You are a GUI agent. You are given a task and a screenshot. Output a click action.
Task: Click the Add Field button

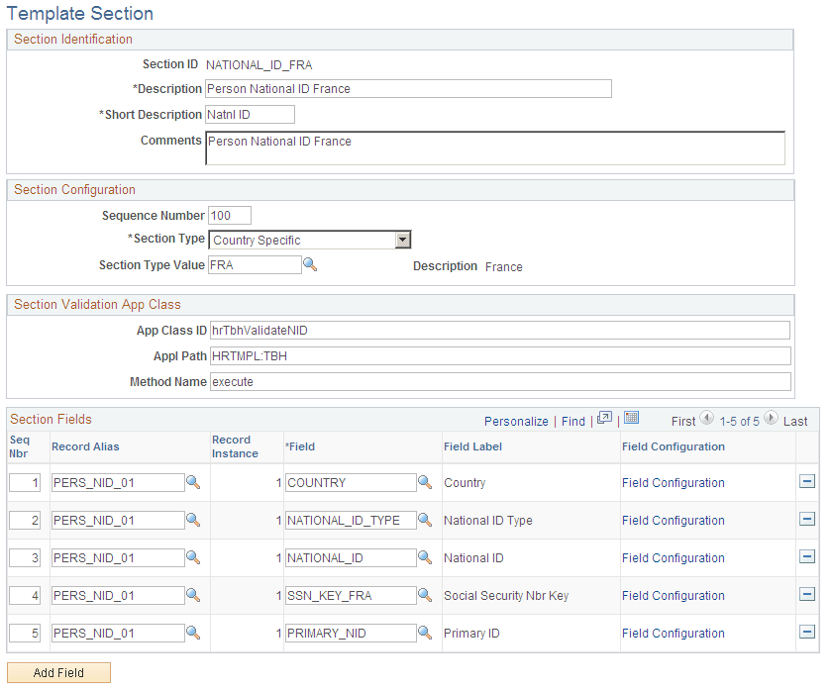(x=58, y=672)
